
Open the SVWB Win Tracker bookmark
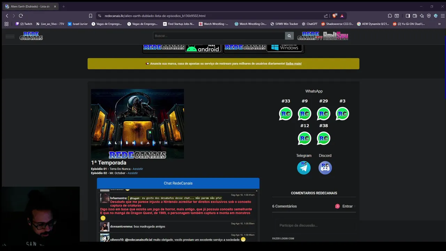coord(284,24)
